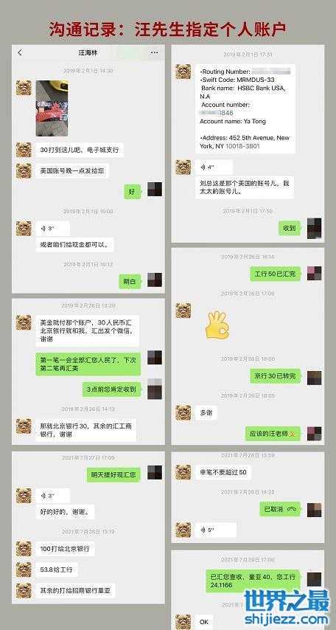Viewport: 336px width, 630px height.
Task: Tap the OK hand emoji sticker
Action: [217, 325]
